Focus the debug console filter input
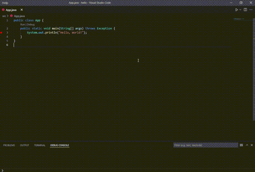255x172 pixels. (205, 145)
